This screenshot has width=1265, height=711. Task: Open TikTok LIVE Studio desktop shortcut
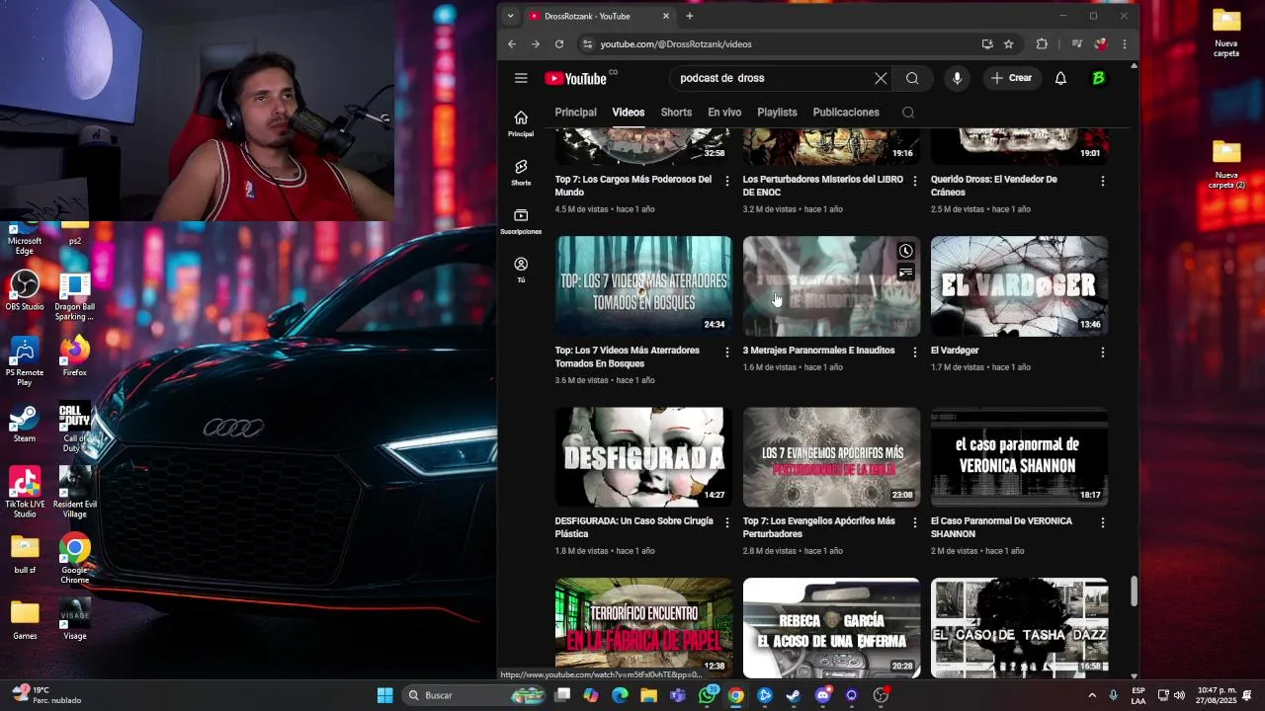pos(25,492)
